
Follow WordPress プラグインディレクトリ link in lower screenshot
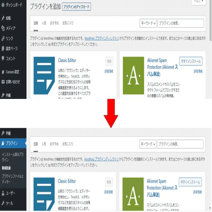[x=101, y=159]
